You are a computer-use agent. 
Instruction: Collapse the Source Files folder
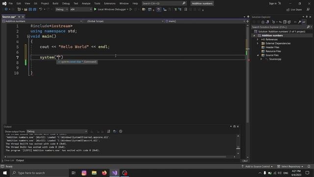[258, 55]
